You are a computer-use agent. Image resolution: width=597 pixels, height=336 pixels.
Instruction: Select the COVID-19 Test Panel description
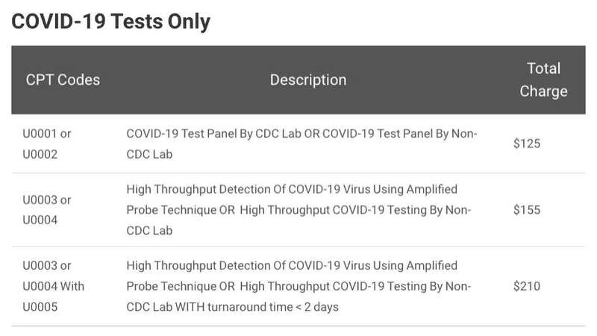[301, 144]
